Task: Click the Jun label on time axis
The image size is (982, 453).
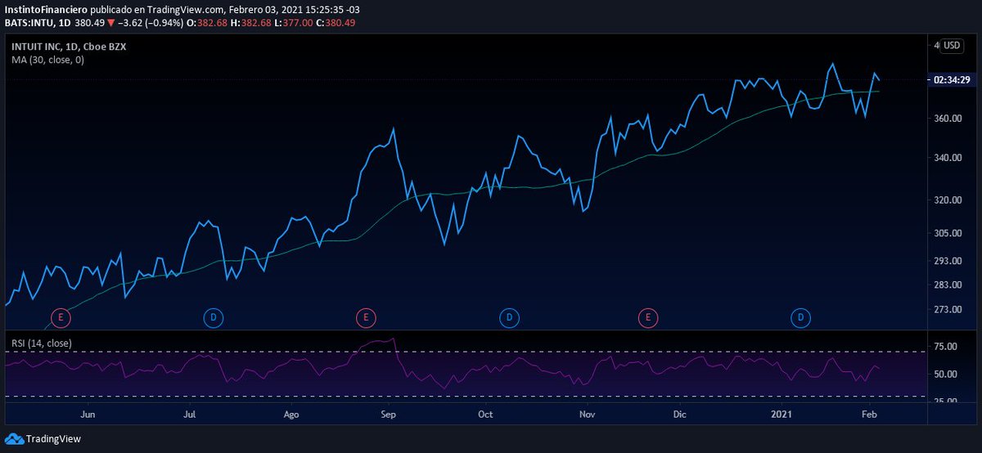Action: [89, 415]
